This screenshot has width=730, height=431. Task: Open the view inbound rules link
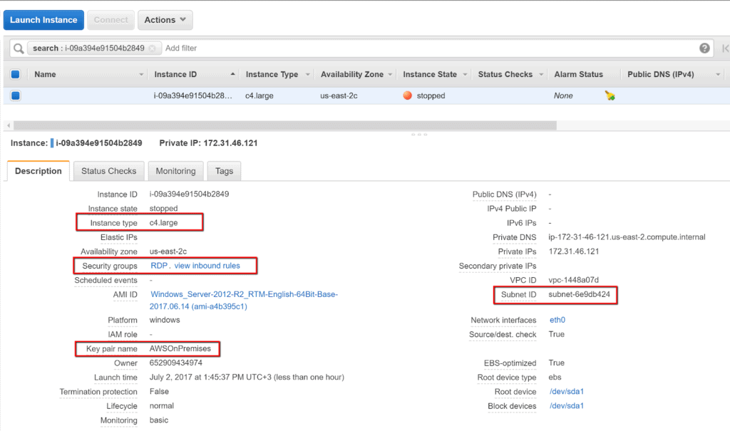point(207,266)
